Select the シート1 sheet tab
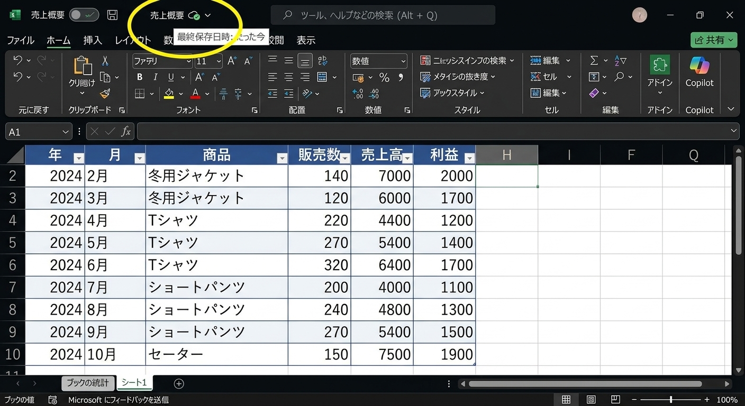 click(134, 383)
